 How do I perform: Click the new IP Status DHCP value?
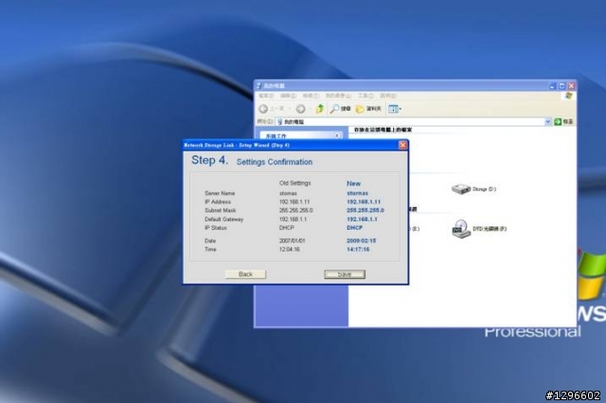[355, 228]
